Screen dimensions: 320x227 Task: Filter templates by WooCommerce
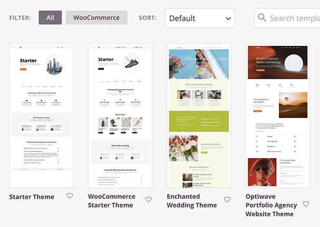[96, 18]
